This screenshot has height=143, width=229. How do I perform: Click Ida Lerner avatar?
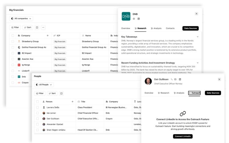(44, 113)
